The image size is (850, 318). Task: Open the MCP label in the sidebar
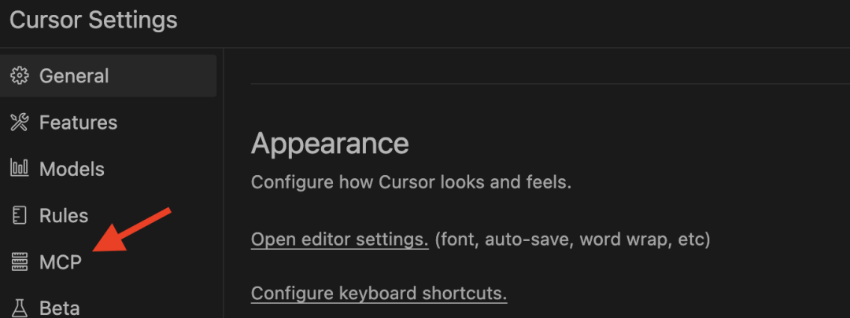[x=61, y=262]
